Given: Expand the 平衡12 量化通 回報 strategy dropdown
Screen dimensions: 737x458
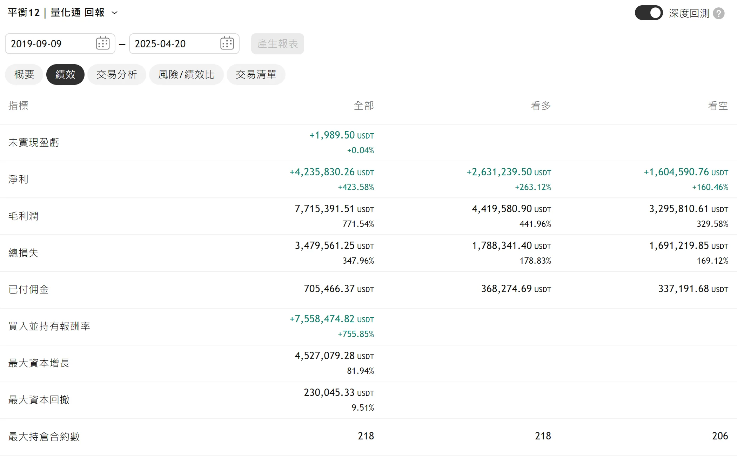Looking at the screenshot, I should click(114, 13).
